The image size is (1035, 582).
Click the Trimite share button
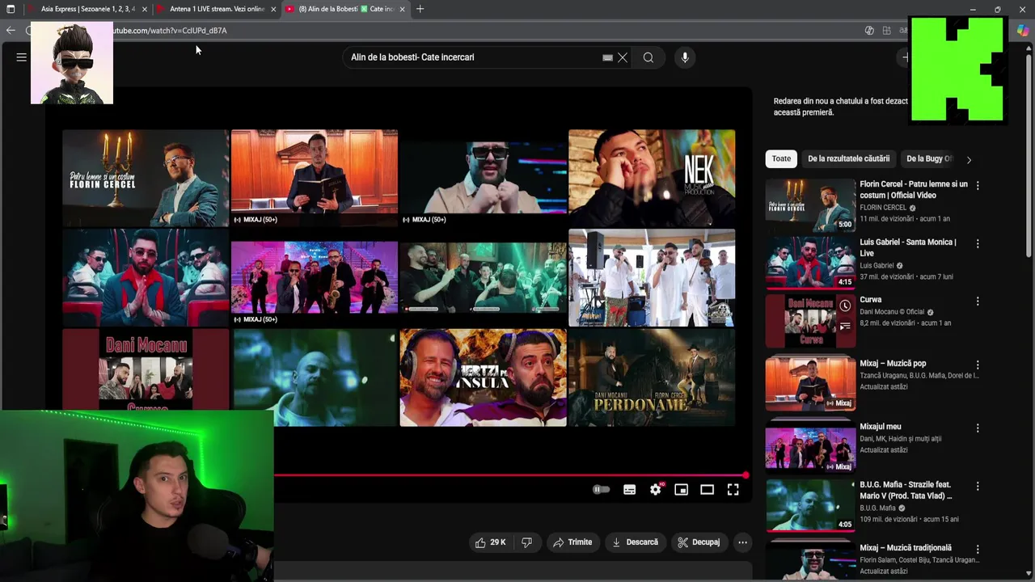[x=572, y=542]
